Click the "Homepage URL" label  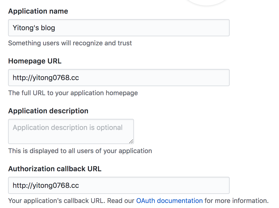tap(35, 61)
